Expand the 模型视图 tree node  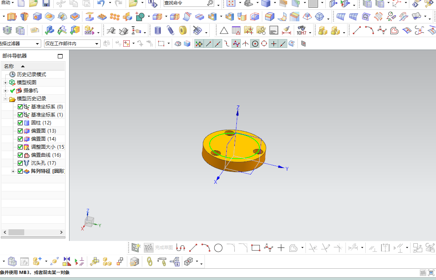tap(5, 83)
